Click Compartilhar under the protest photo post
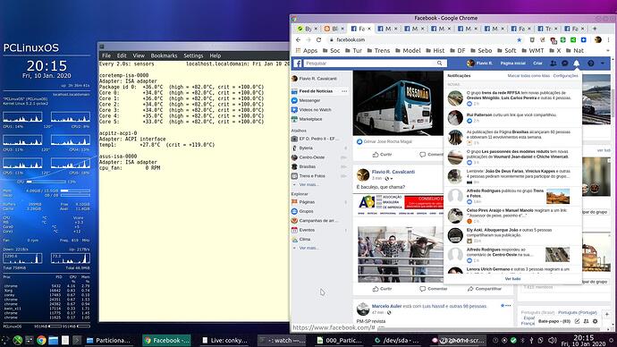This screenshot has width=617, height=347. pos(485,289)
